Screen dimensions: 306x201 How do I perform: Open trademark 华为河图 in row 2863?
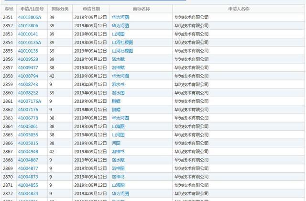(120, 118)
